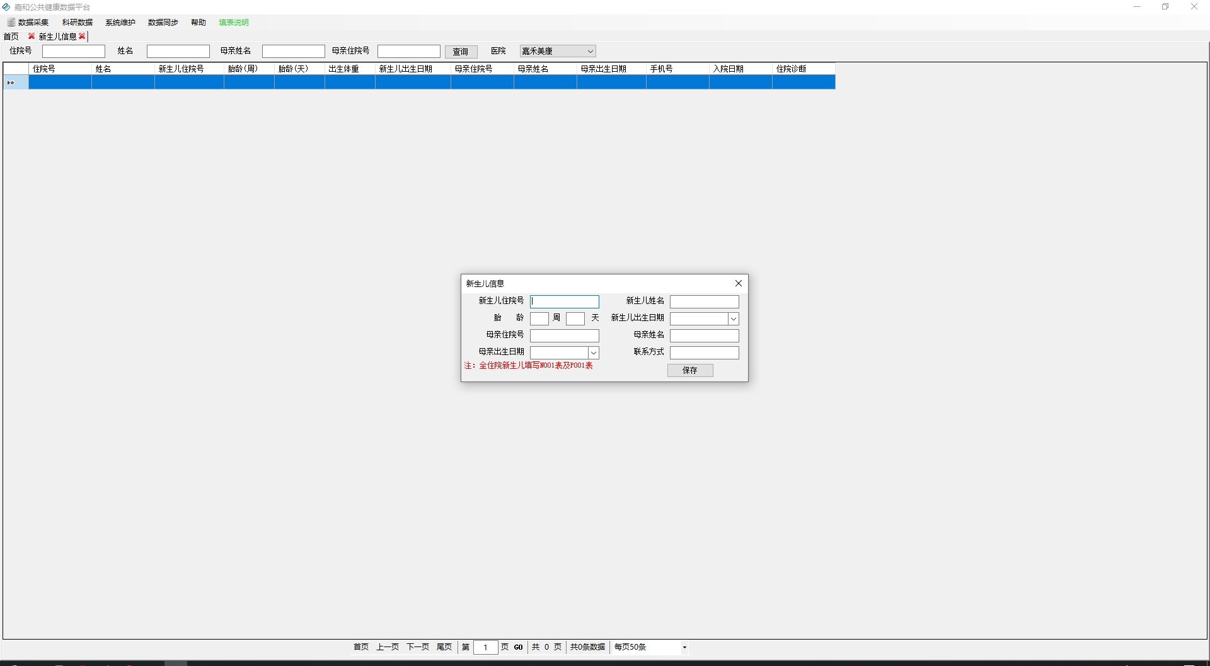Open the 医院 dropdown showing 嘉禾美康
The image size is (1210, 666).
click(x=558, y=51)
